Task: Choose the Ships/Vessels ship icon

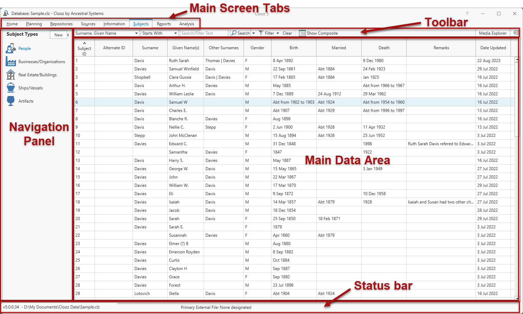Action: click(x=11, y=88)
